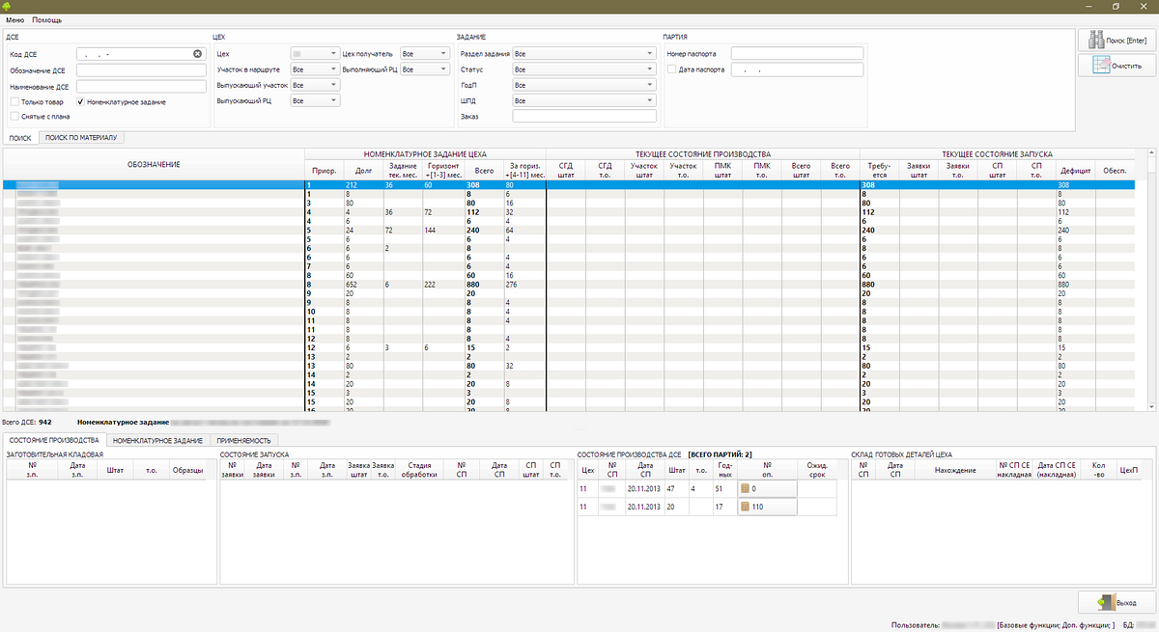This screenshot has height=632, width=1159.
Task: Switch to the ПОИСК ПО МАТЕРИАЛУ tab
Action: pos(80,138)
